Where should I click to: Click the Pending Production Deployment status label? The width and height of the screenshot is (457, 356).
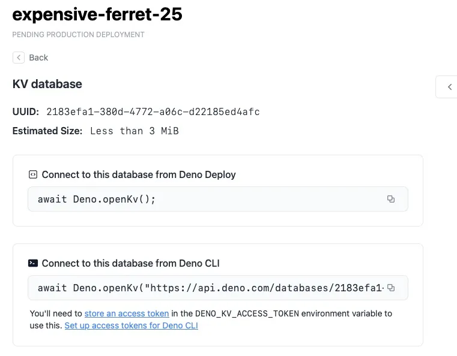pyautogui.click(x=79, y=35)
